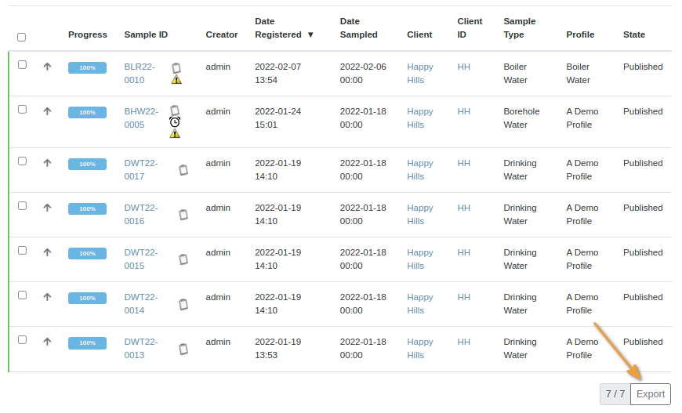Click the warning triangle icon for BLR22-0010
This screenshot has width=682, height=413.
click(x=176, y=79)
